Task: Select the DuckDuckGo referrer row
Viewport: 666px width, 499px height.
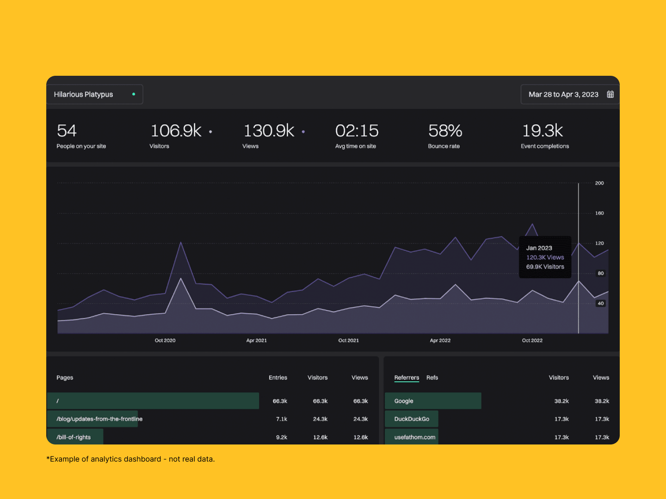Action: pyautogui.click(x=502, y=419)
